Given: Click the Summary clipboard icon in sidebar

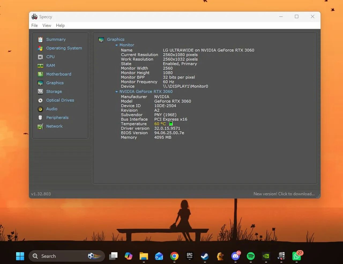Looking at the screenshot, I should coord(40,39).
